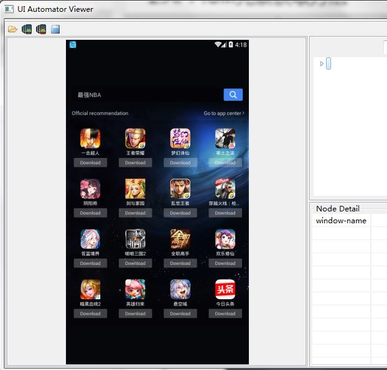
Task: Save the snapshot with floppy disk icon
Action: [55, 29]
